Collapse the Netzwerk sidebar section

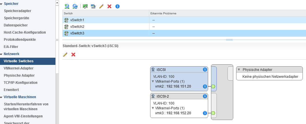1,54
